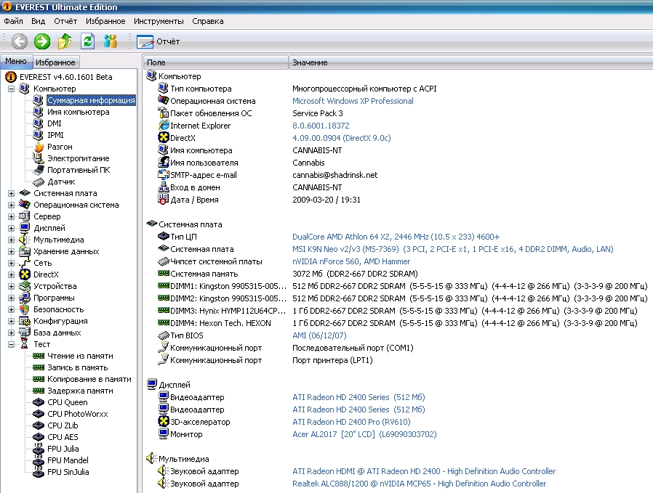Select the Электропитание icon in tree

pos(39,158)
